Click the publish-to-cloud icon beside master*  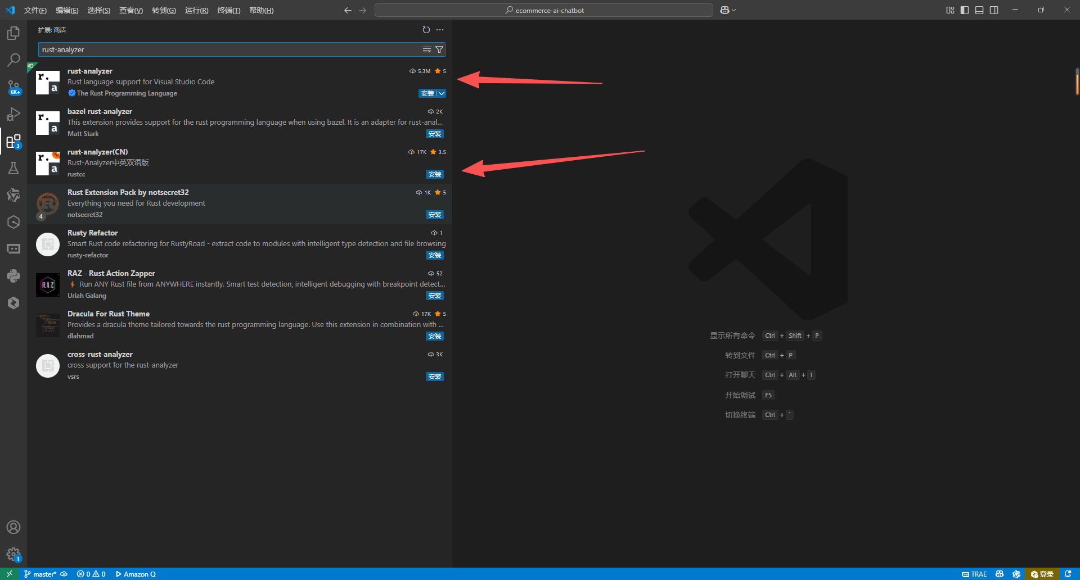click(x=64, y=574)
